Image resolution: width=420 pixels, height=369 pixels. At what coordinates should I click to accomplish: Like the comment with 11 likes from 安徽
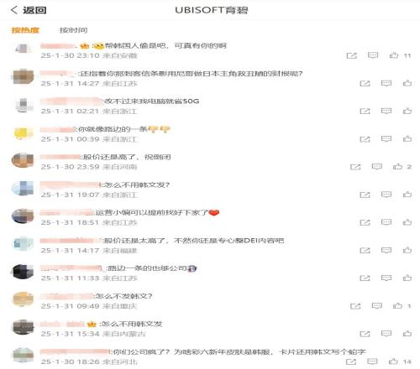394,55
